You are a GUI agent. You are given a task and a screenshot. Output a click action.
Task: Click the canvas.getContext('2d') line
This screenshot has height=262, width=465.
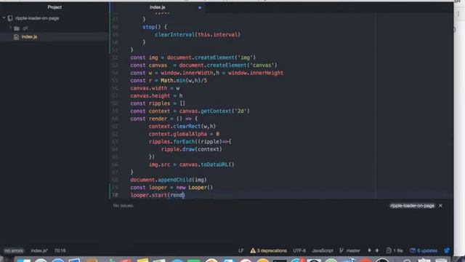[x=190, y=111]
